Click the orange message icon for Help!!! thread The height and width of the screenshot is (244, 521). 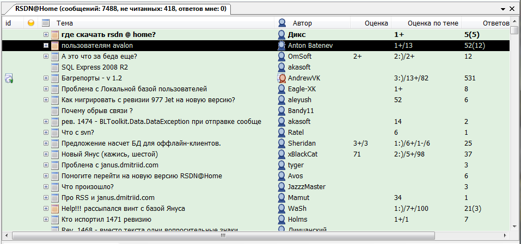54,209
